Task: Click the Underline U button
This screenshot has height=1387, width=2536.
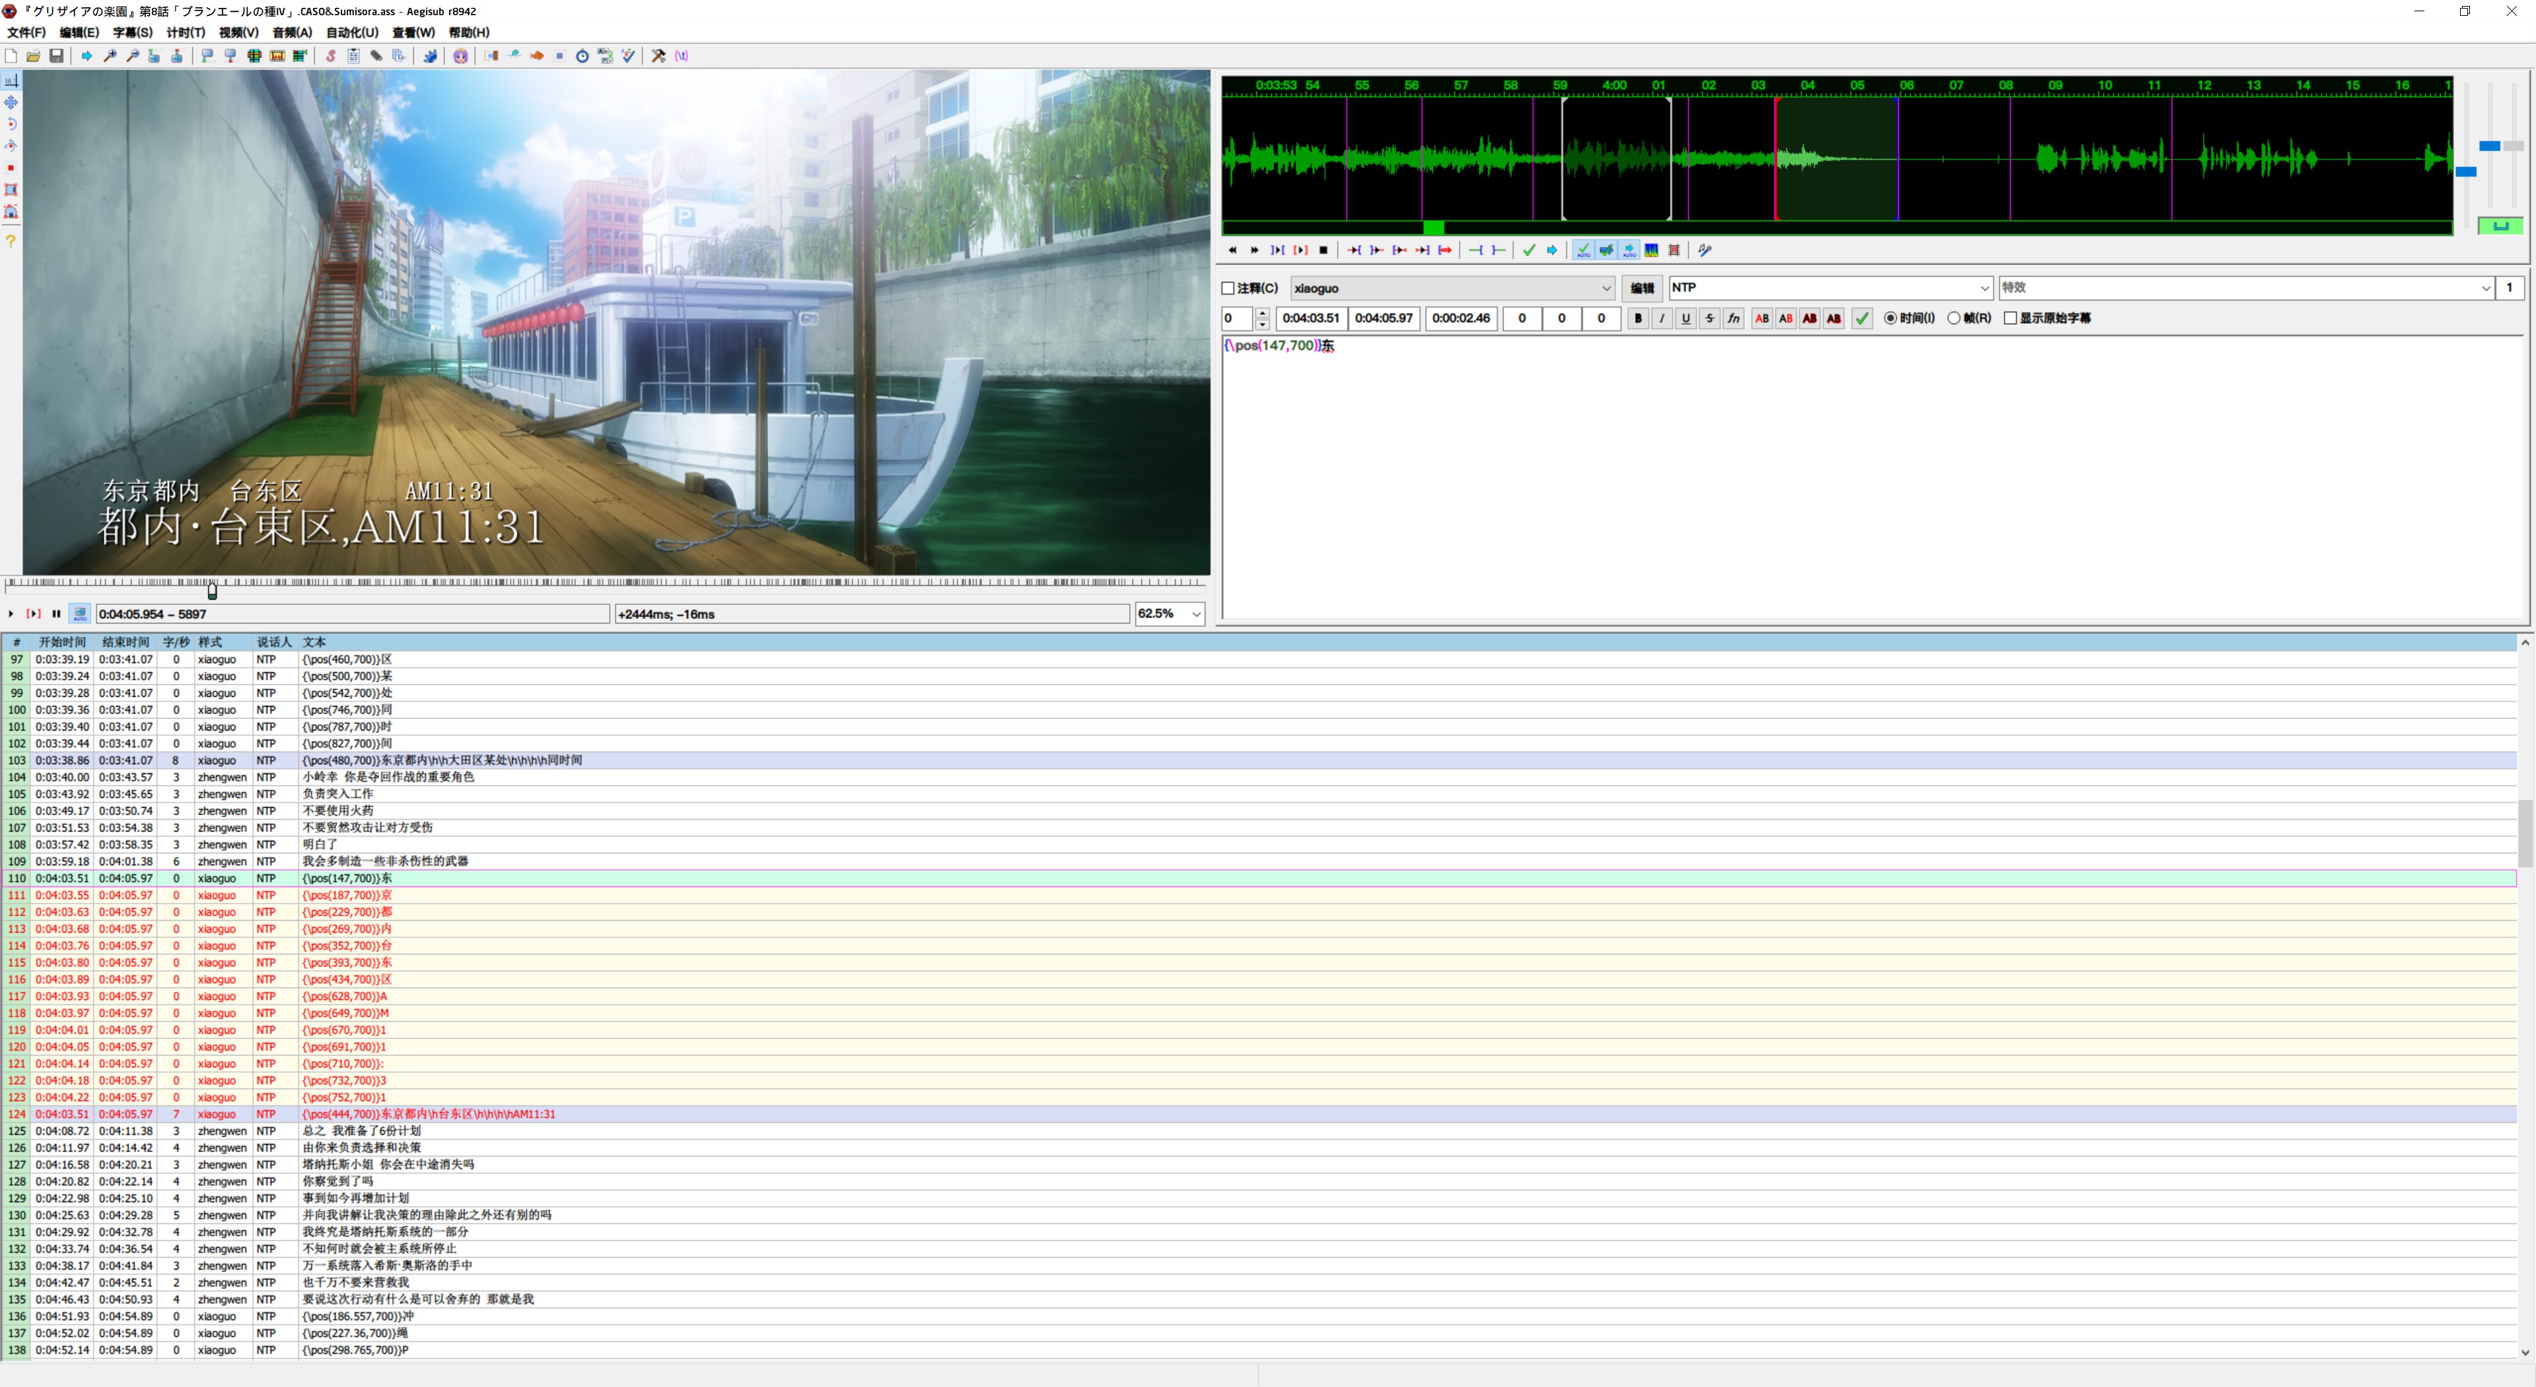Action: point(1685,318)
